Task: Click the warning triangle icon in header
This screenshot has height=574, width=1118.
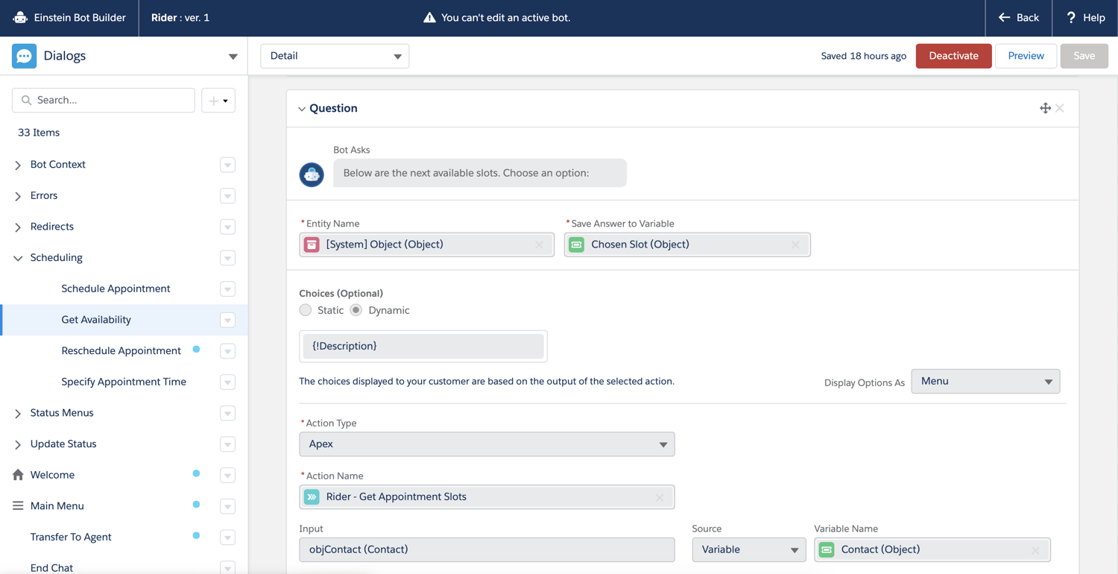Action: [429, 17]
